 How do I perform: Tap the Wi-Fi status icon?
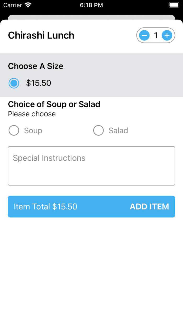[x=28, y=5]
